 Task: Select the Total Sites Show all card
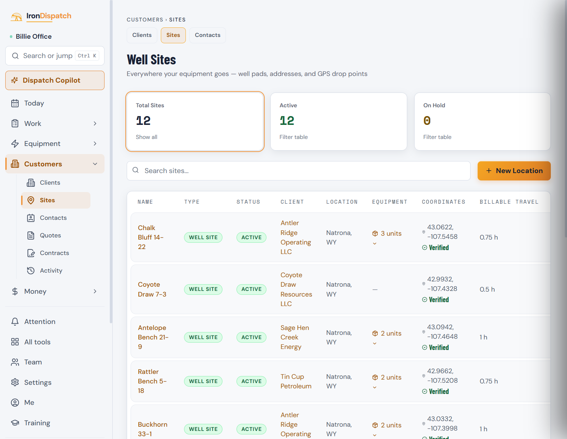click(195, 121)
